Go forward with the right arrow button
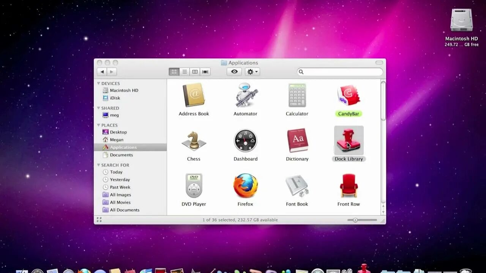Screen dimensions: 486x273 pyautogui.click(x=112, y=72)
